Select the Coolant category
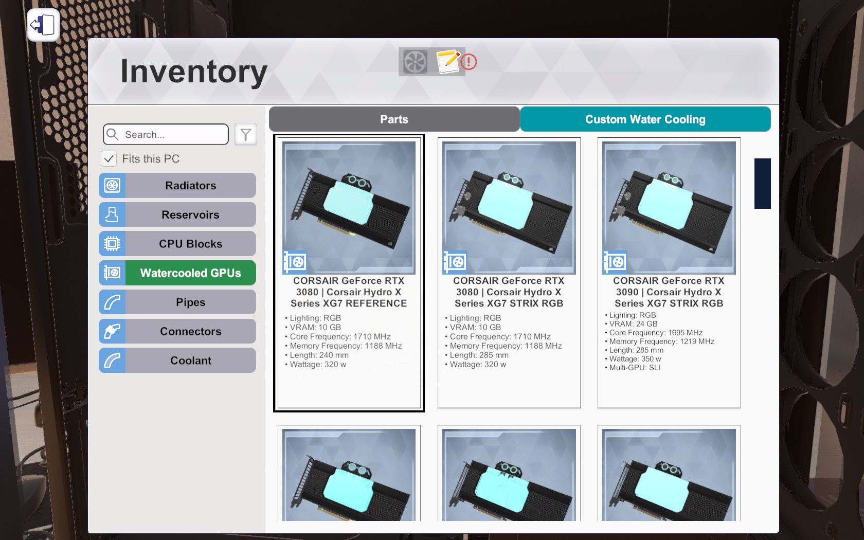 point(177,361)
